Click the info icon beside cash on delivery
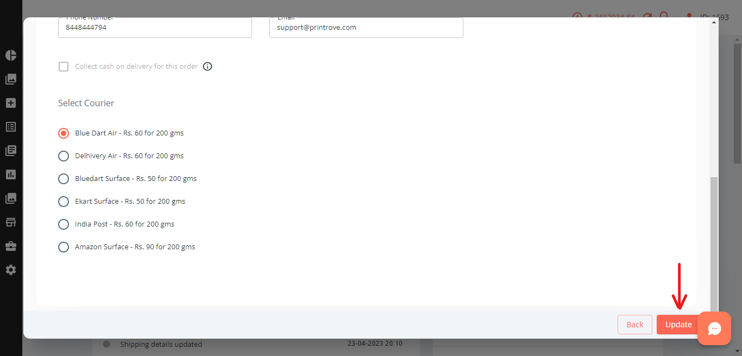 coord(207,67)
